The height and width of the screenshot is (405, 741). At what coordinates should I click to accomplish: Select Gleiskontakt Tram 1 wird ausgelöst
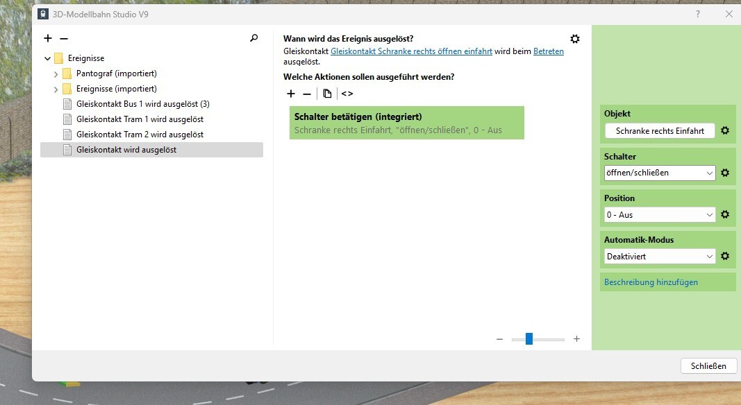[140, 119]
